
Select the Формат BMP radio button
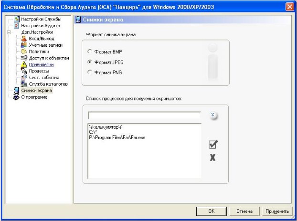click(x=89, y=51)
